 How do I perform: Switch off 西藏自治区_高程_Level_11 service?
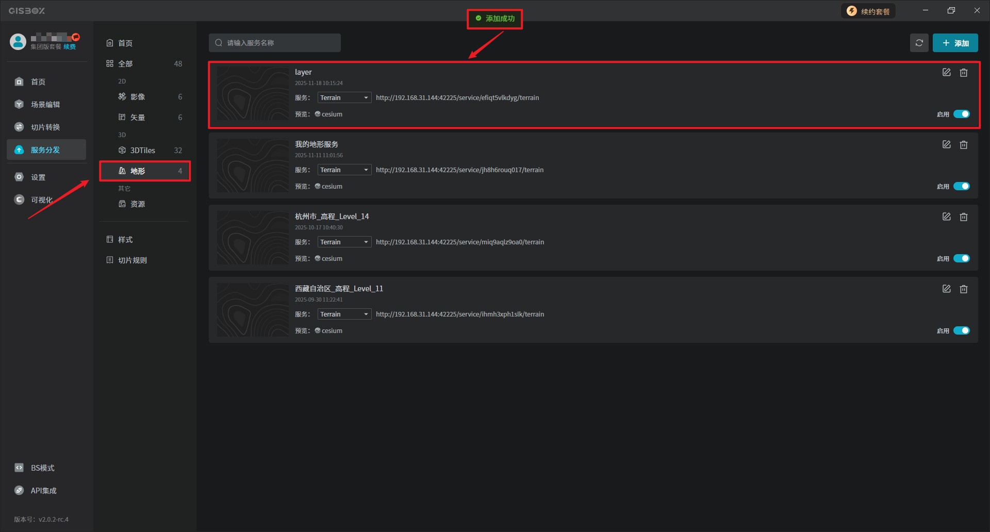click(961, 331)
